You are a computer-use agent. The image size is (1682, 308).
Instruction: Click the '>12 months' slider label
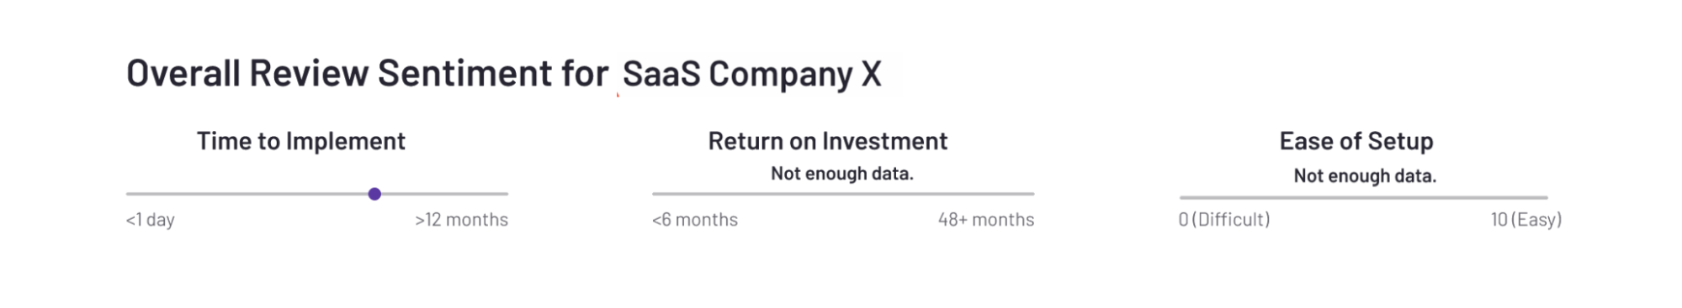[461, 220]
